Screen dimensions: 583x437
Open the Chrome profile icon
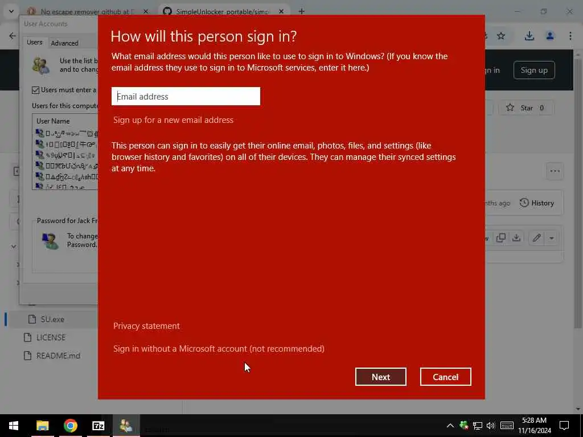550,36
